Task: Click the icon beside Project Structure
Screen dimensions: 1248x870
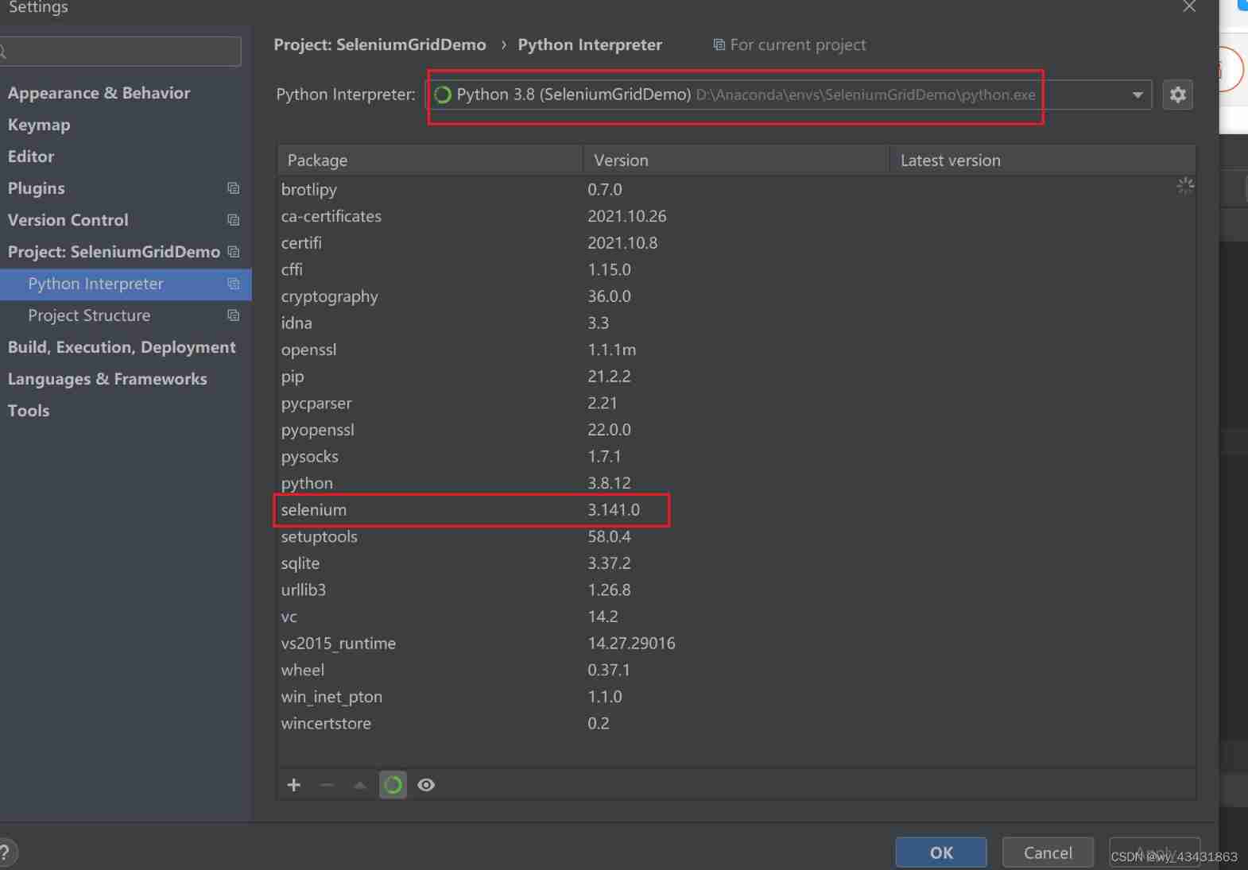Action: [233, 315]
